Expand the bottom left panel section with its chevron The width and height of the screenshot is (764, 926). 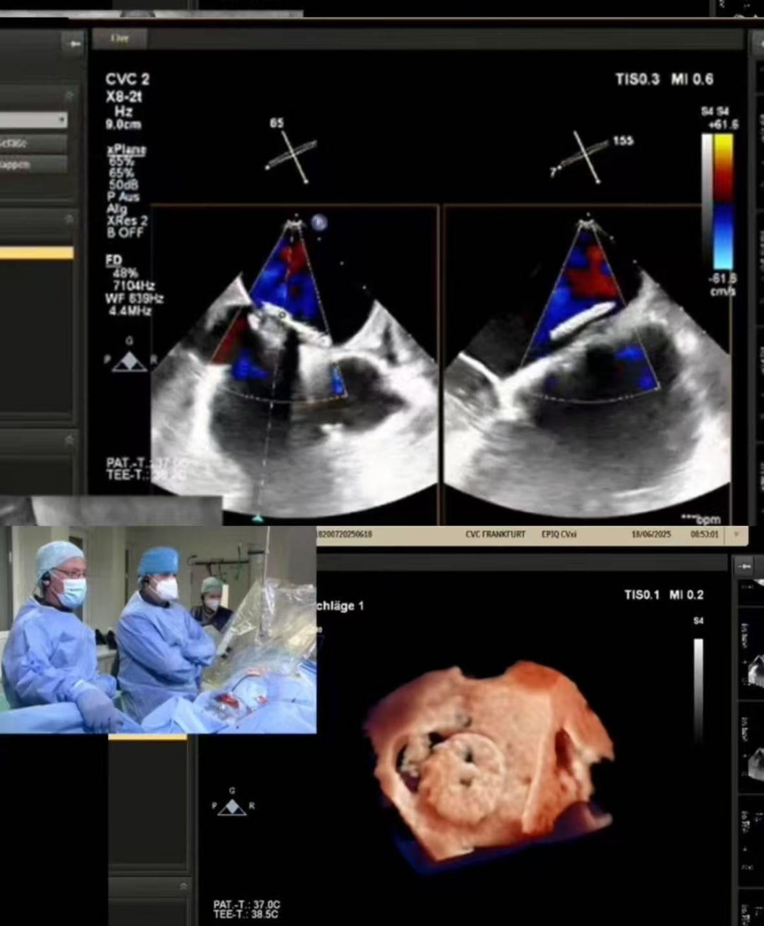pos(183,886)
